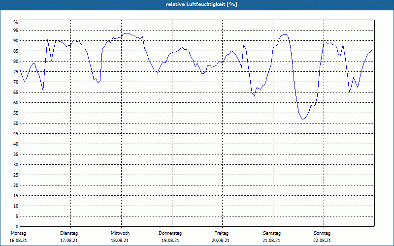Select the y-axis value 55
394x246 pixels.
[x=16, y=113]
